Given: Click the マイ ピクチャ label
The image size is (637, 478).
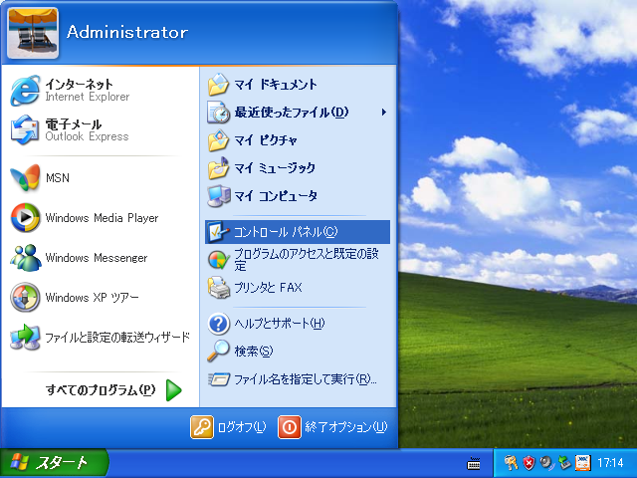Looking at the screenshot, I should (266, 140).
